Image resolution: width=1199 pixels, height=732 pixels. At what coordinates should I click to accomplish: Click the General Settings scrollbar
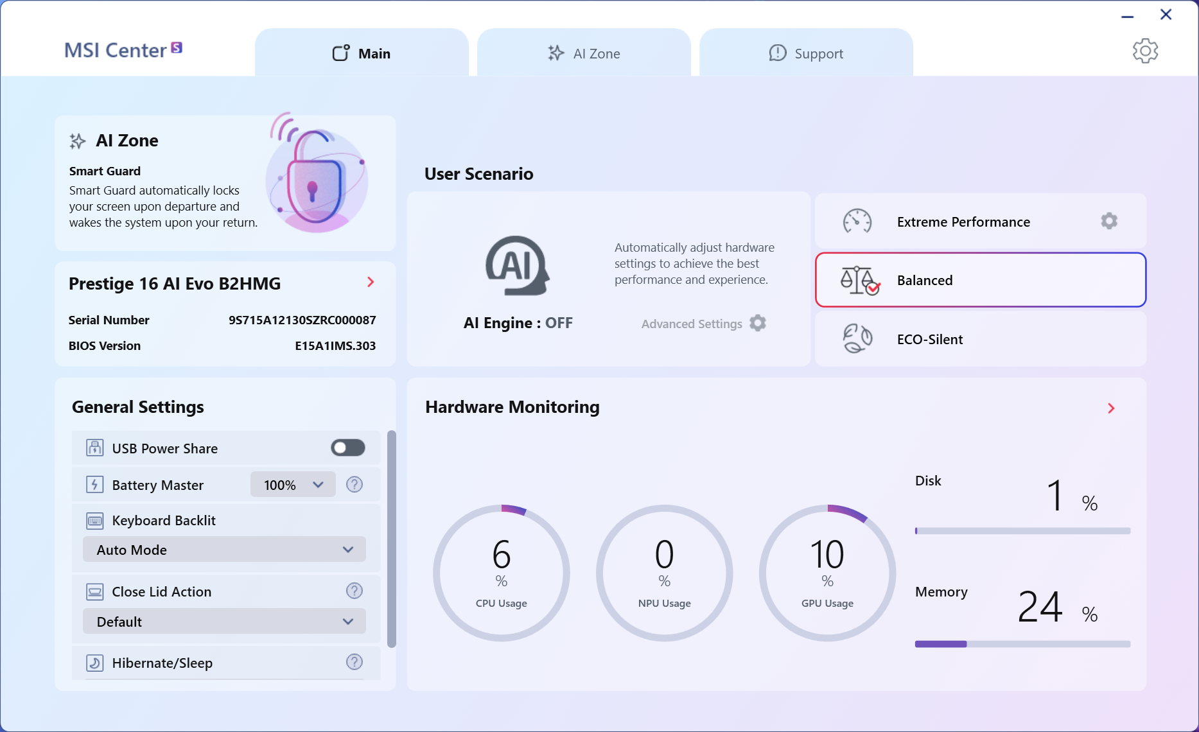pyautogui.click(x=392, y=539)
